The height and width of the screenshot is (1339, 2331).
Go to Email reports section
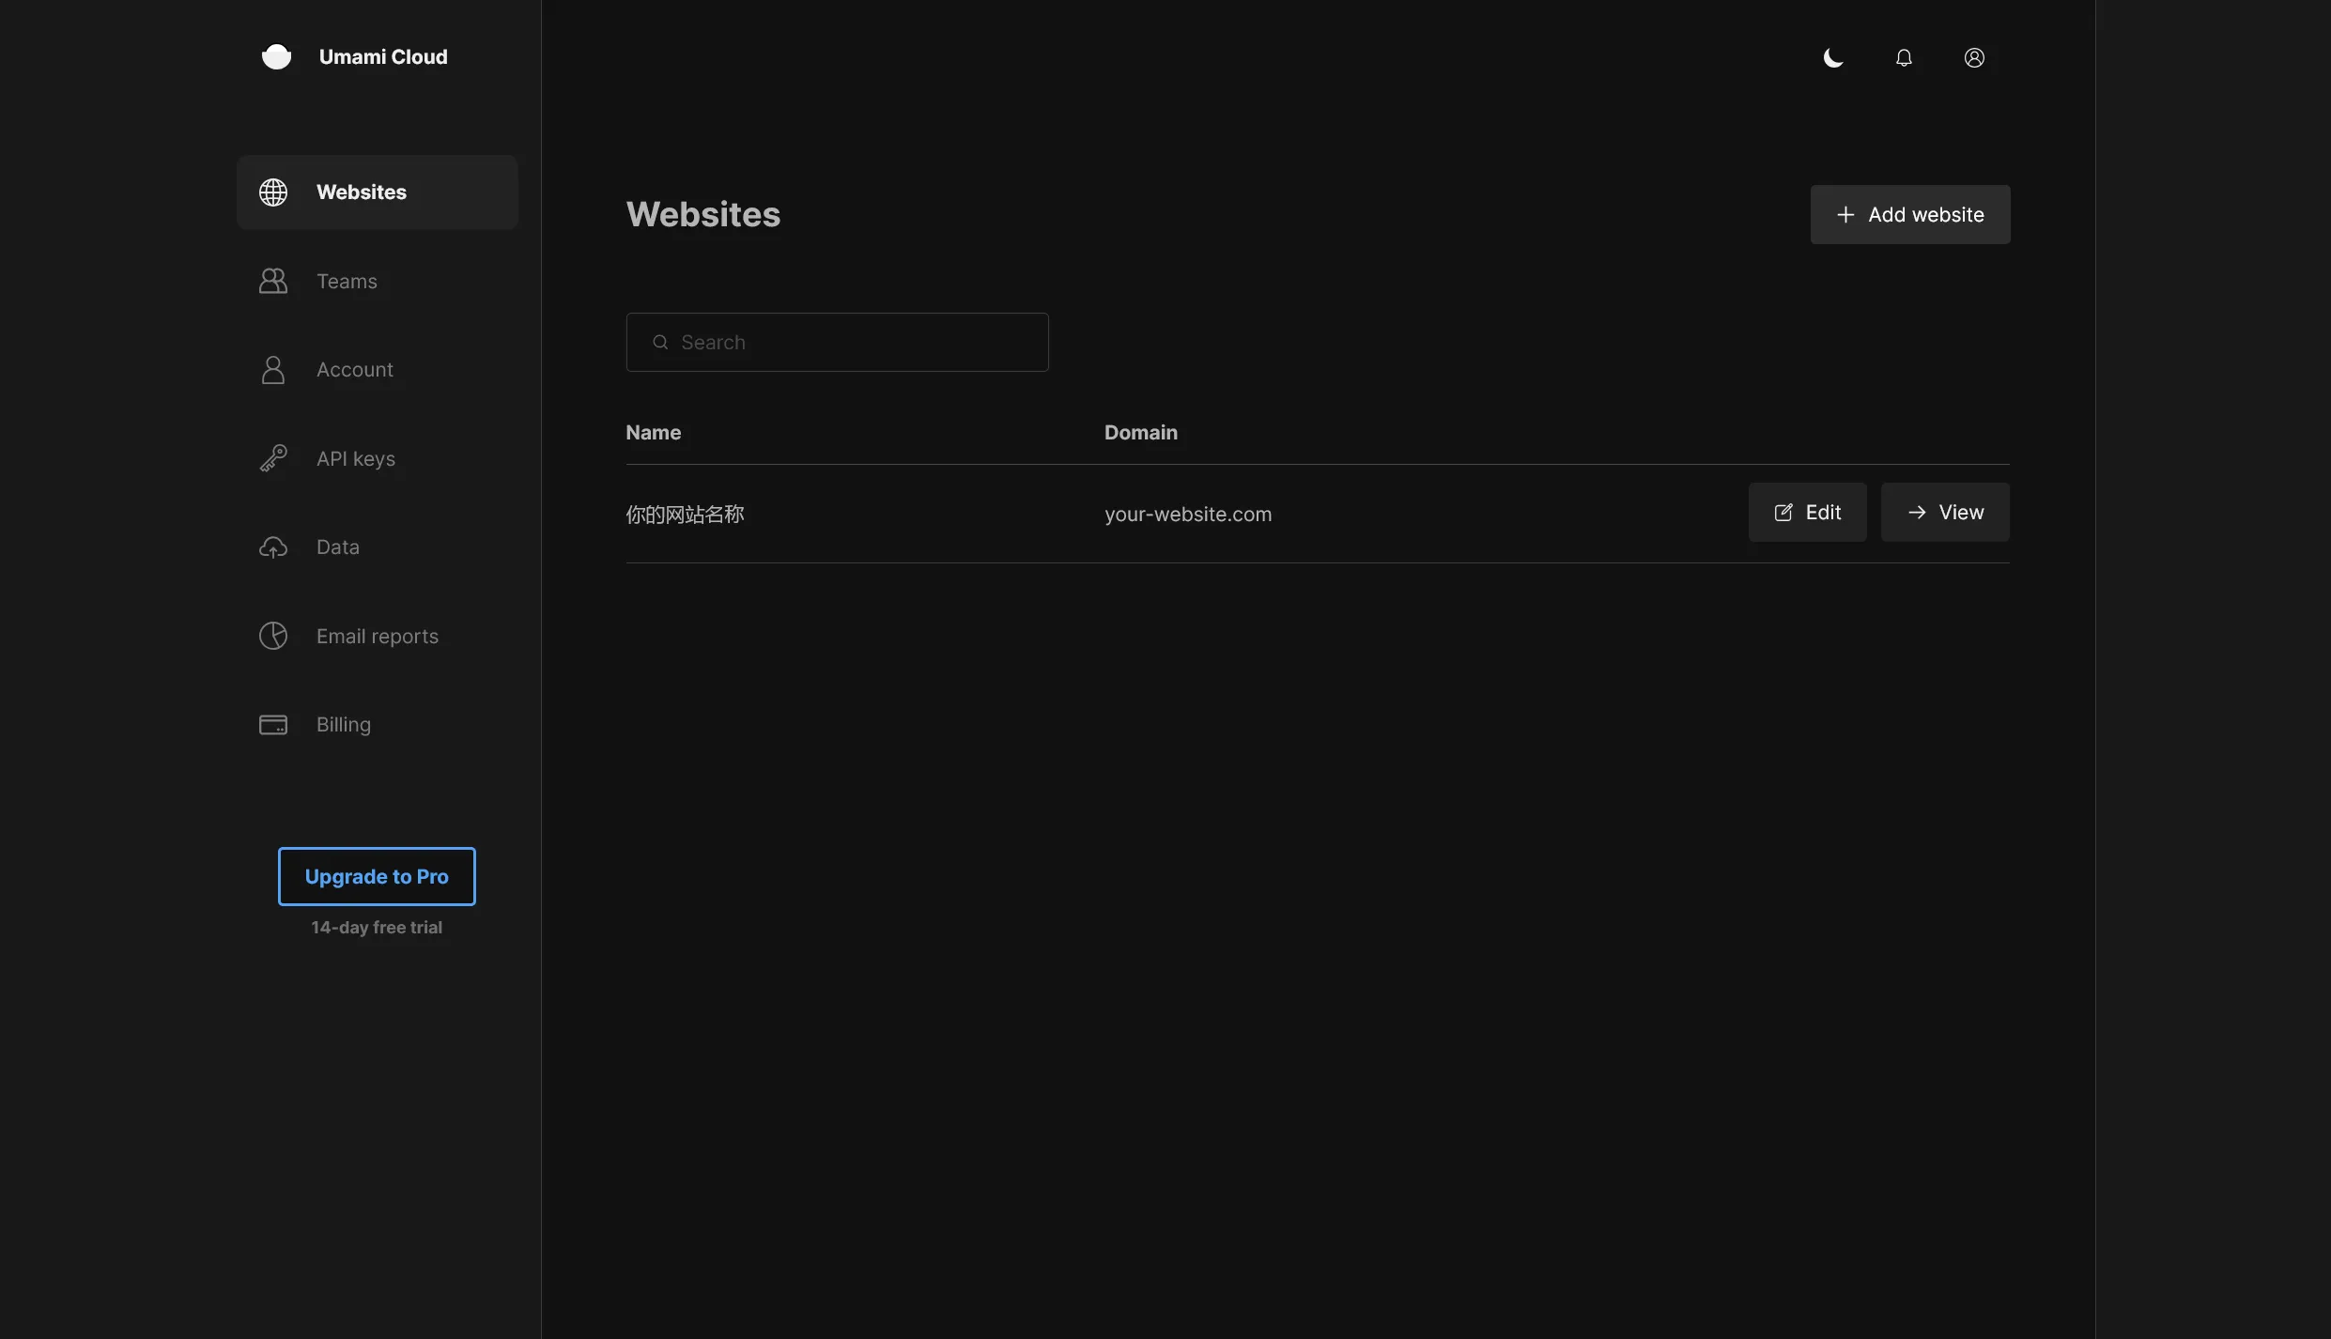click(377, 636)
